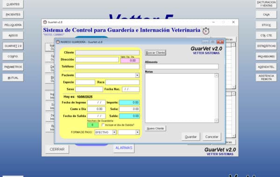The width and height of the screenshot is (280, 177).
Task: Expand the Paciente dropdown list
Action: tap(137, 75)
